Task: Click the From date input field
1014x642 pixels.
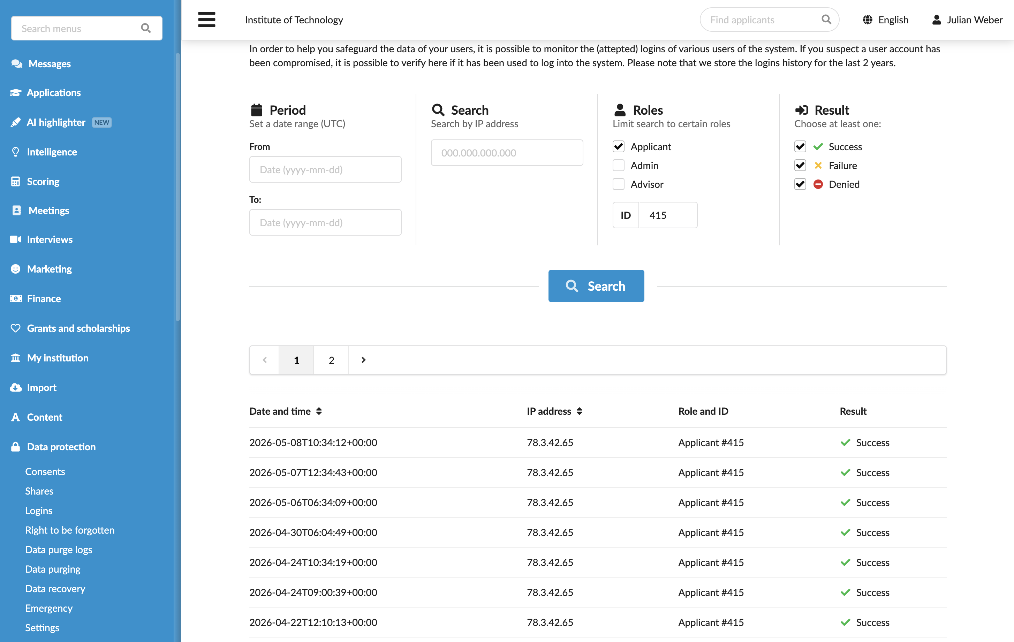Action: (325, 169)
